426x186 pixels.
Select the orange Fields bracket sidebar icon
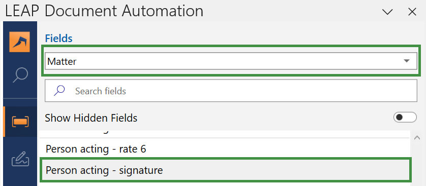[20, 122]
